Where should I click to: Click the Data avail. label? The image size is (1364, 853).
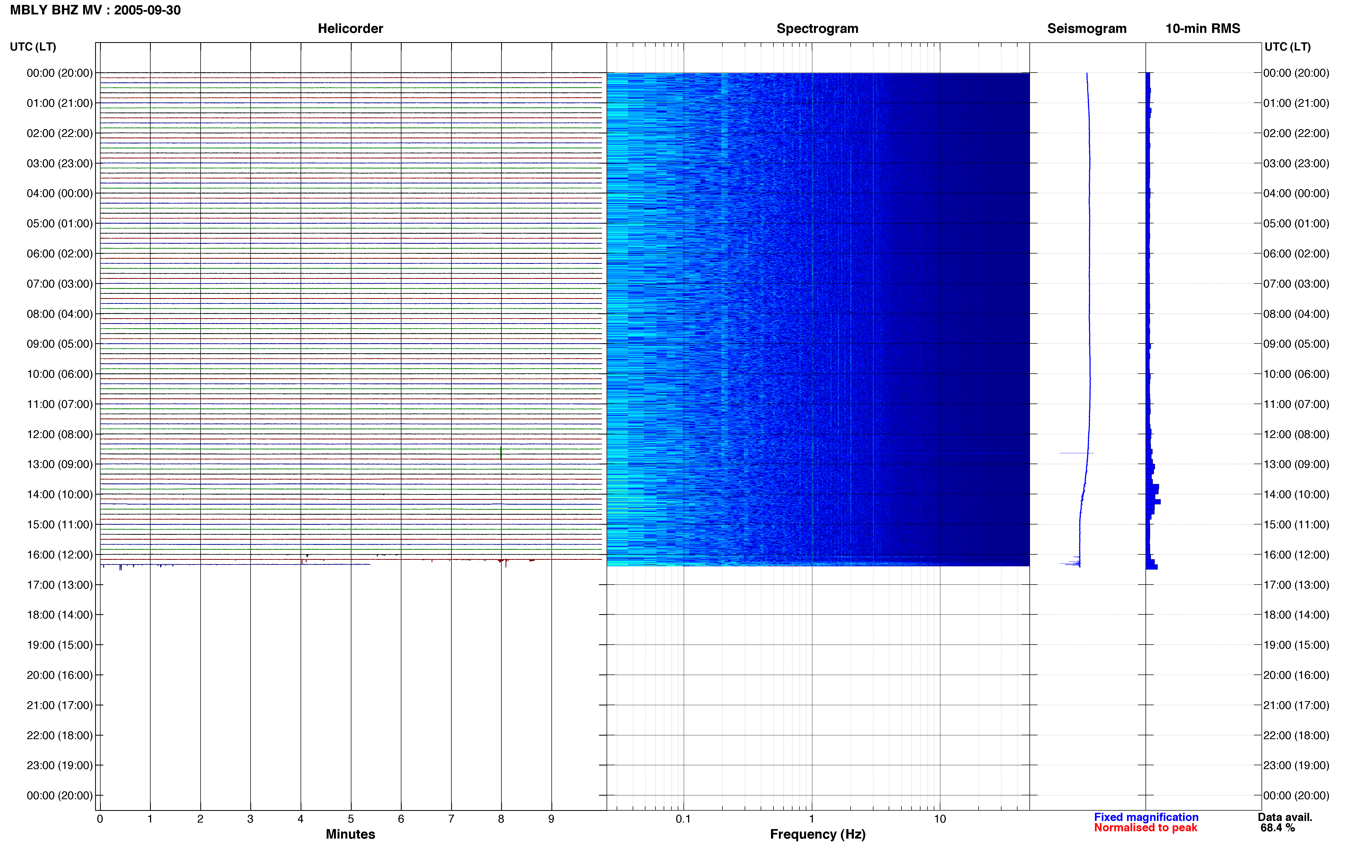point(1285,817)
